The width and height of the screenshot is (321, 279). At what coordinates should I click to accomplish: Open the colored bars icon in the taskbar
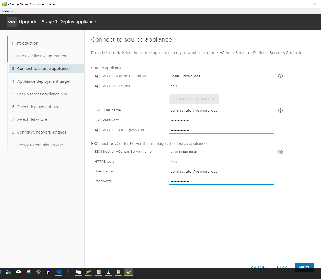click(68, 272)
